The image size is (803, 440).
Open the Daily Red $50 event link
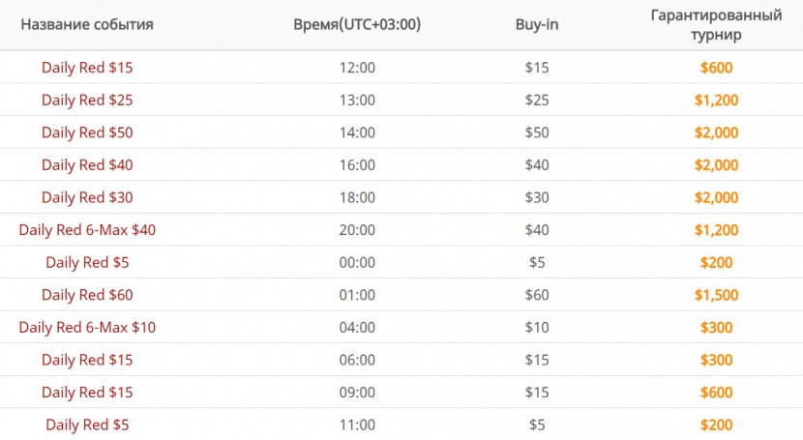click(87, 132)
